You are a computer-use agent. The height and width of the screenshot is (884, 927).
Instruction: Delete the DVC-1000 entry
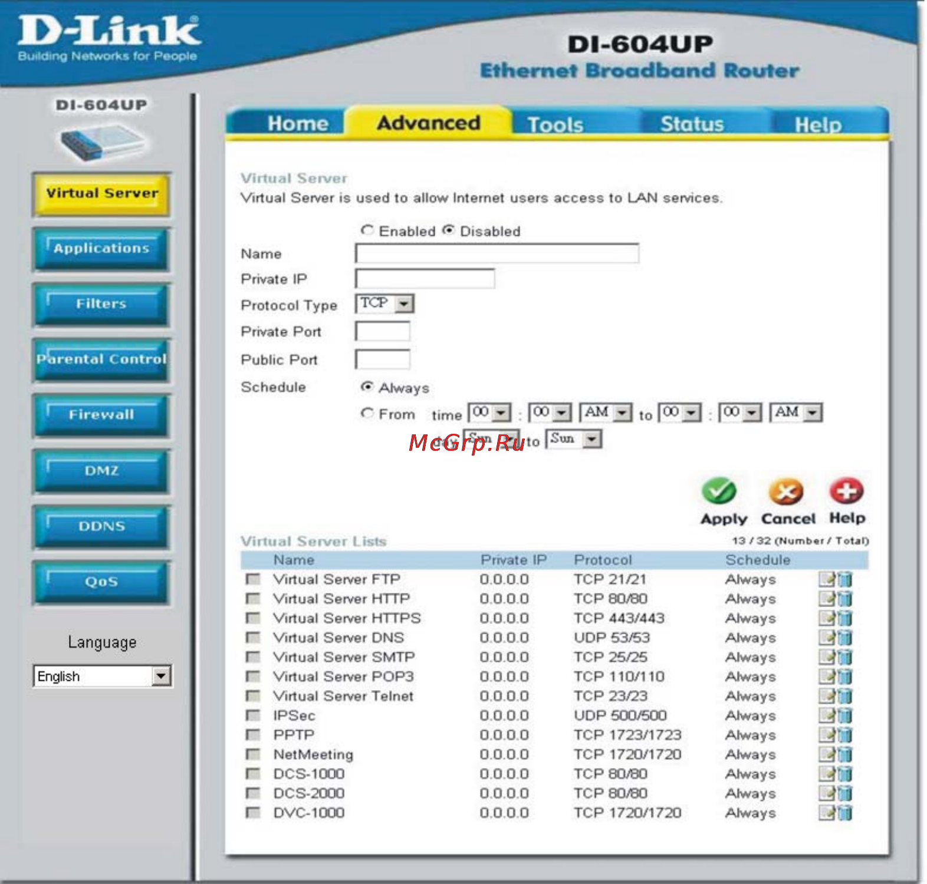coord(845,813)
